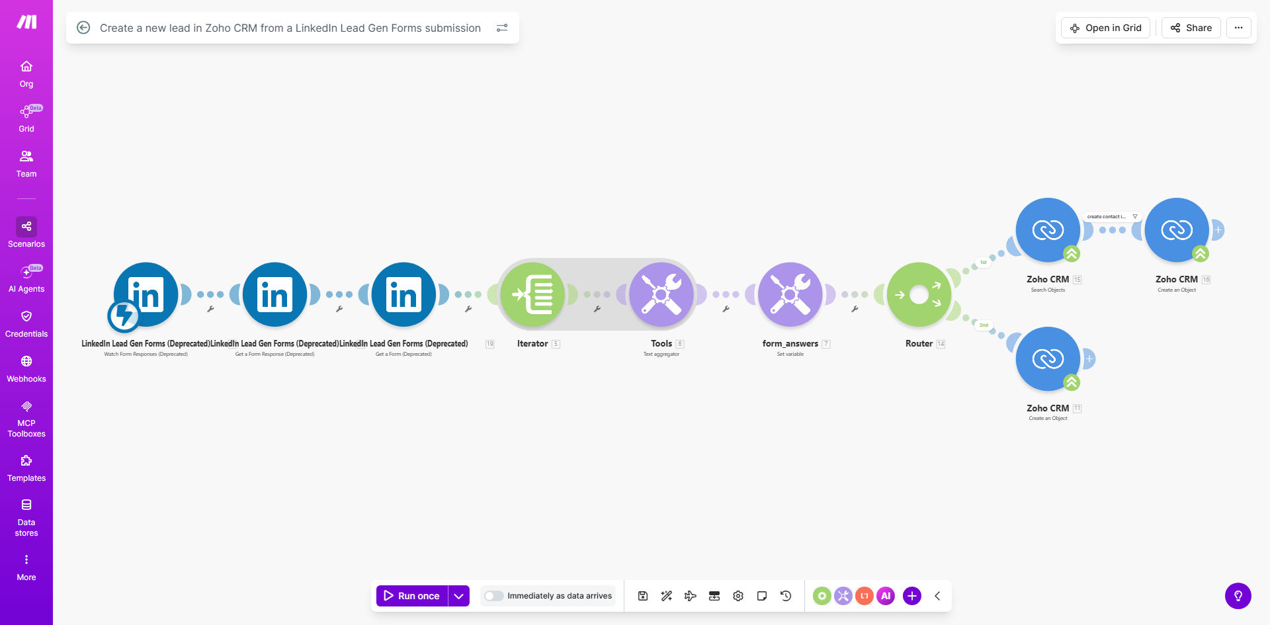
Task: Go to the Team section
Action: click(x=26, y=164)
